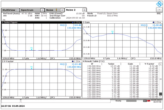Click the IF column header
The image size is (164, 110).
92,64
